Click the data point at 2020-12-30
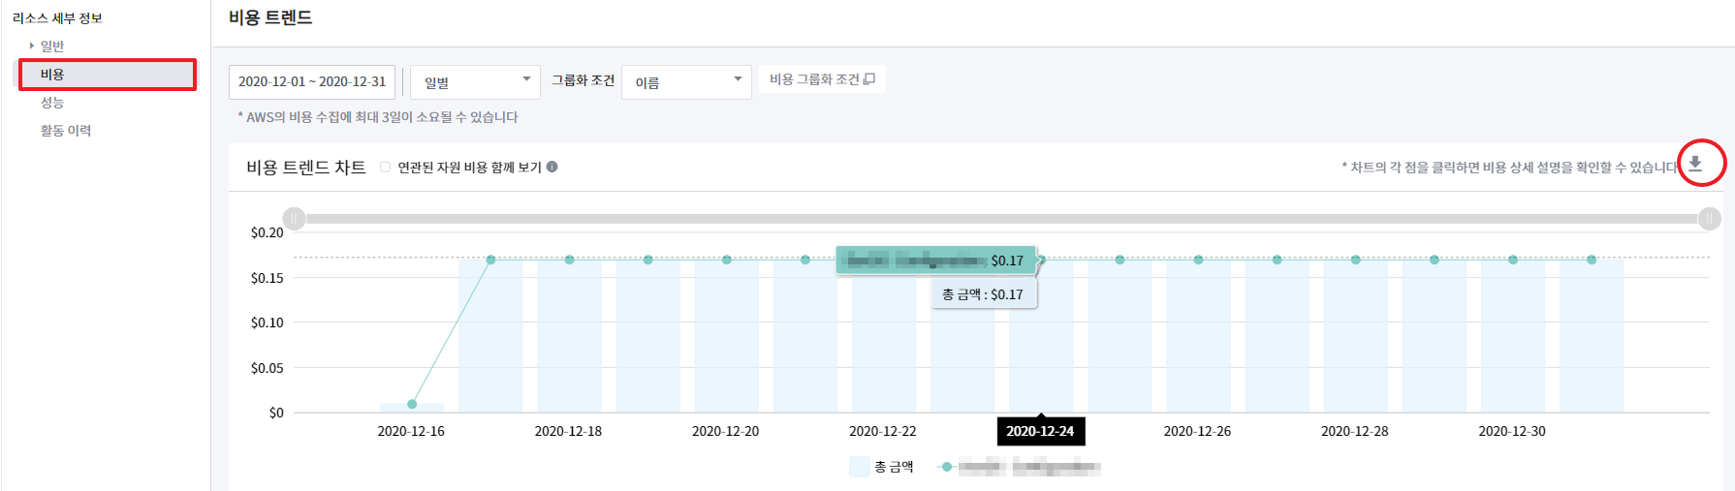The width and height of the screenshot is (1735, 491). 1513,260
